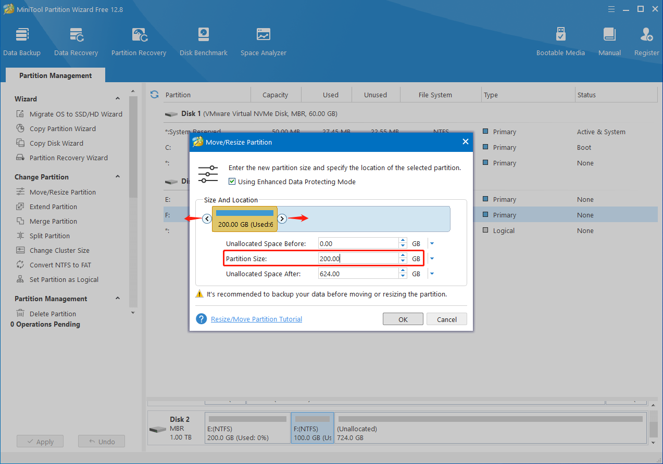The height and width of the screenshot is (464, 663).
Task: Click the right resize handle arrow
Action: (x=282, y=218)
